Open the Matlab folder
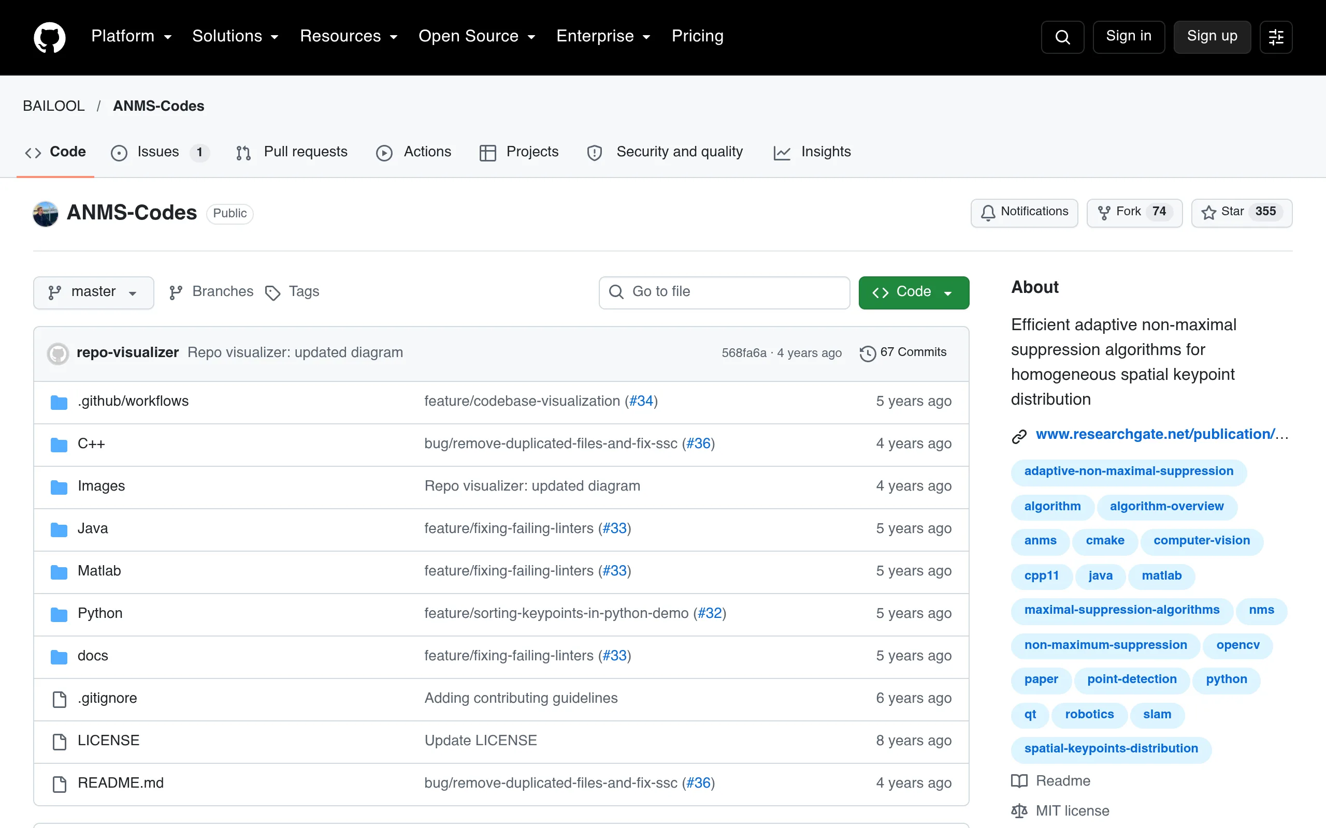 click(x=99, y=571)
